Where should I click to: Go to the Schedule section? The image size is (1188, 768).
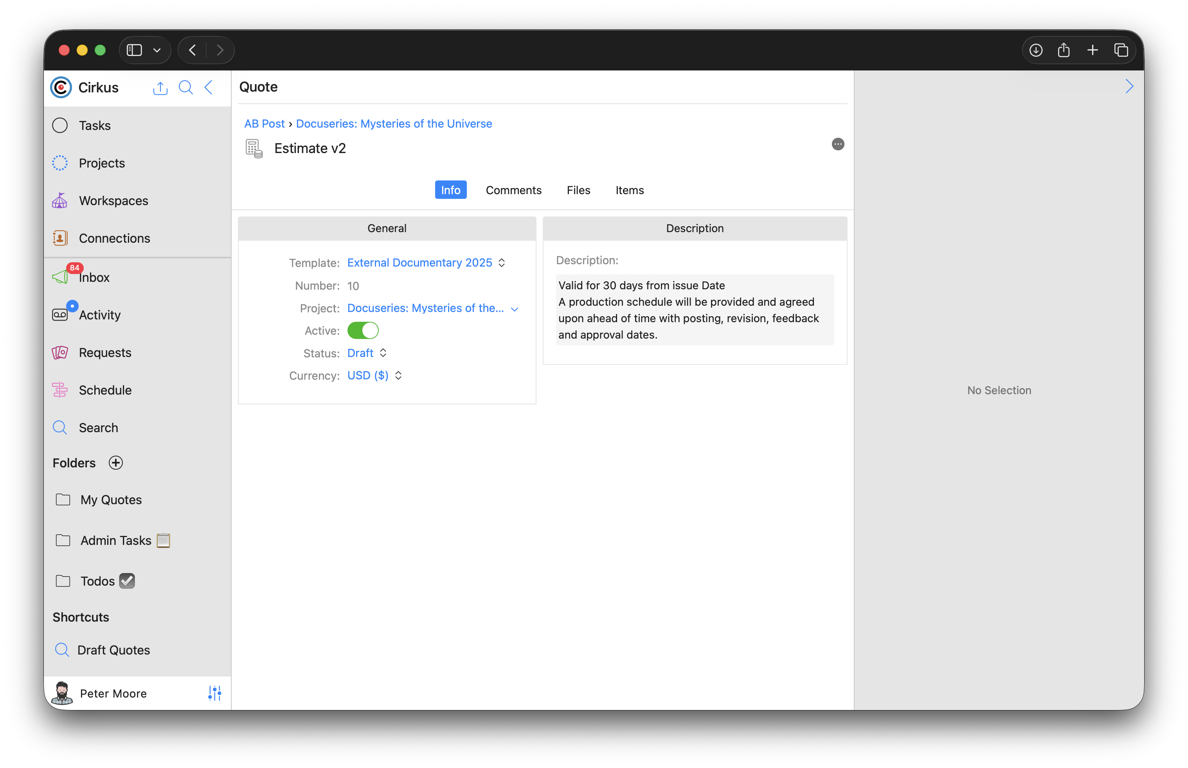click(105, 390)
